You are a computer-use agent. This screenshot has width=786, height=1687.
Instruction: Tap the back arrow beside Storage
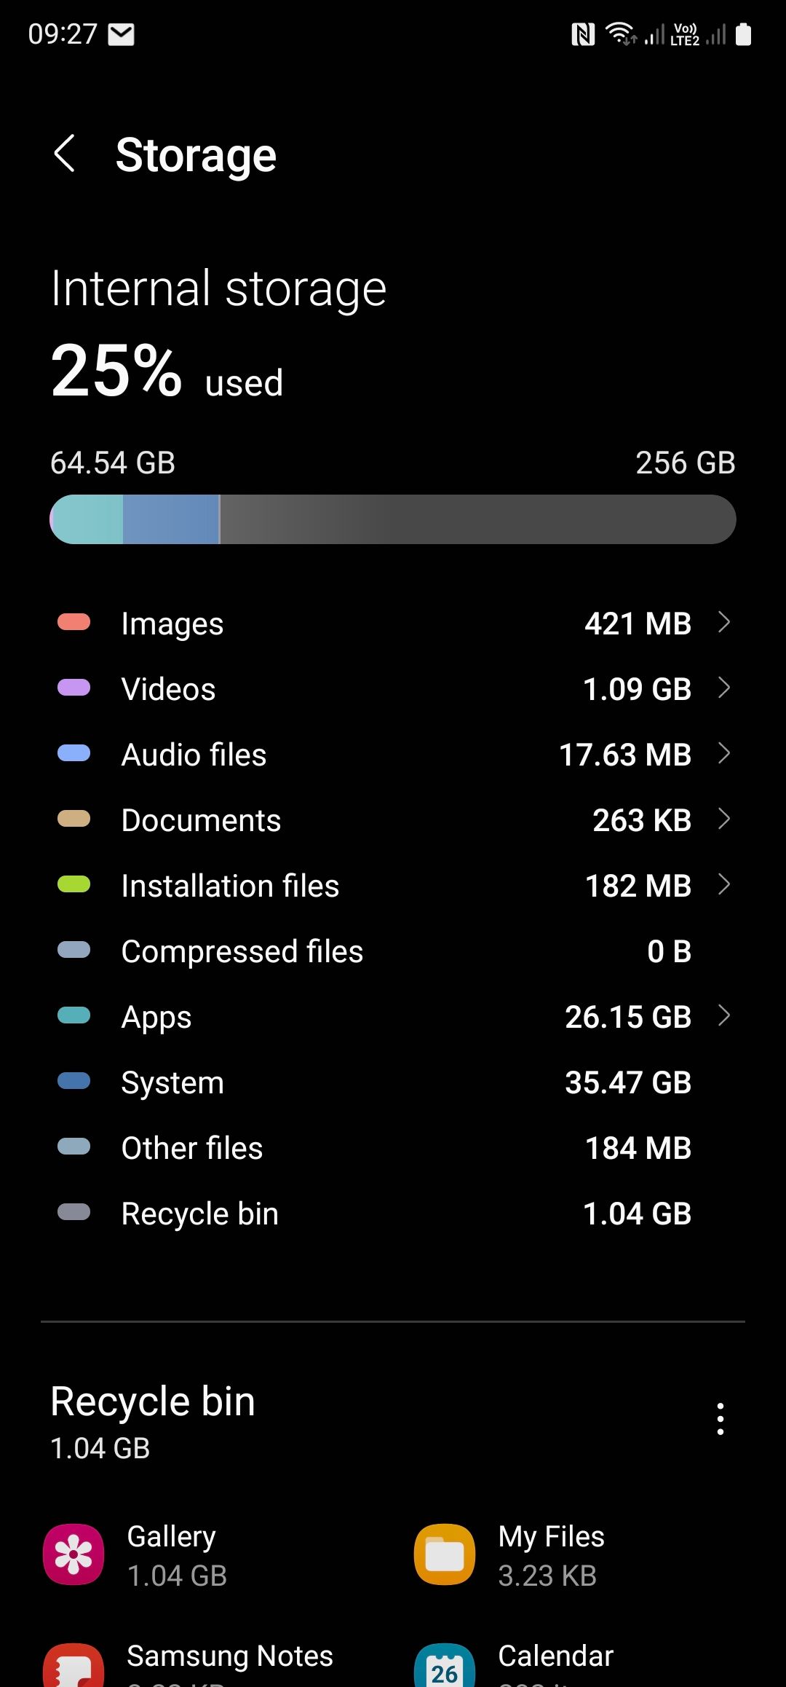[65, 154]
